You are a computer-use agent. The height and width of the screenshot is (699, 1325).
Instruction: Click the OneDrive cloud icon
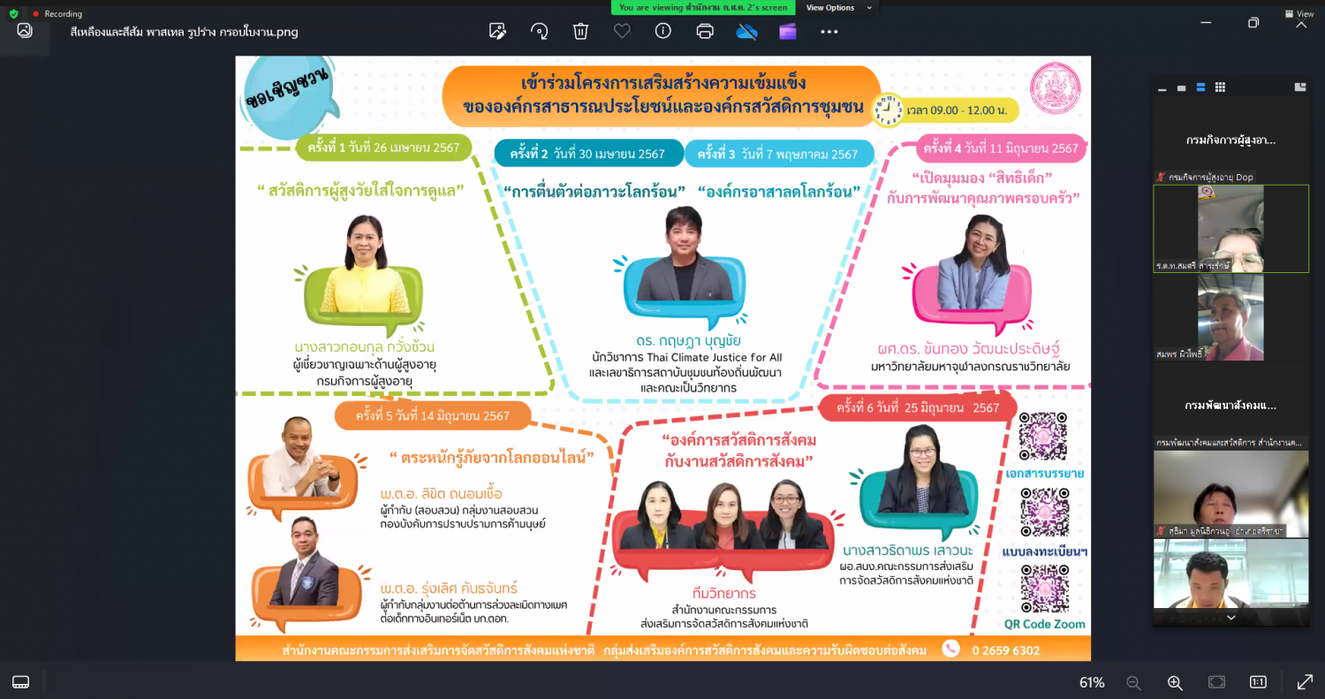[x=746, y=32]
